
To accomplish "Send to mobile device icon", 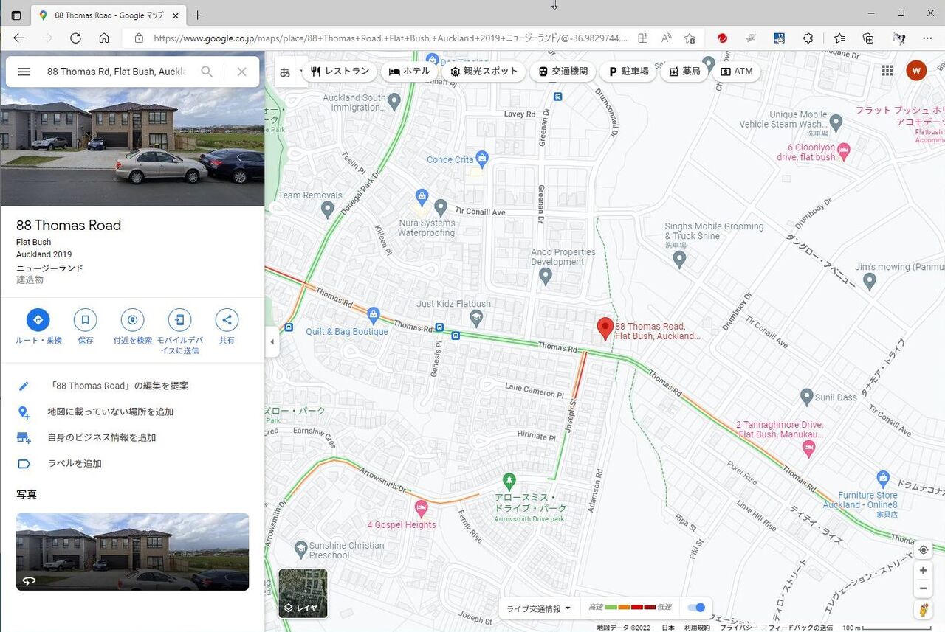I will pos(179,320).
